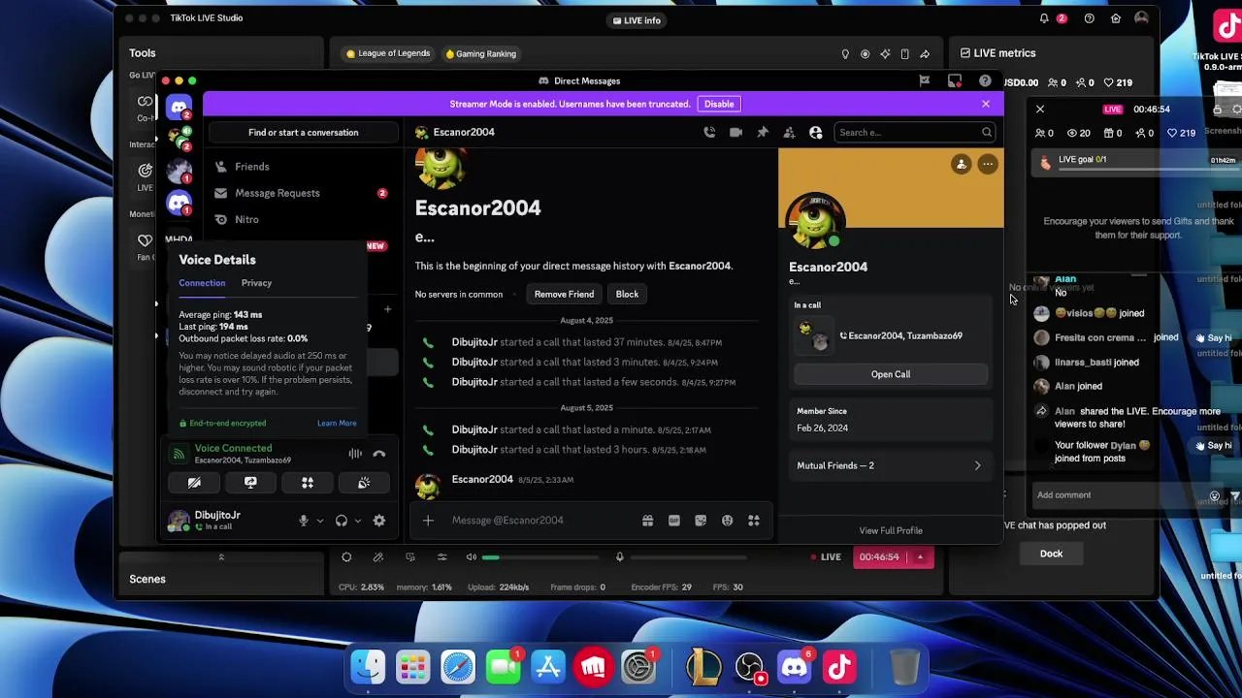Click Open Call button
This screenshot has width=1242, height=698.
[891, 374]
